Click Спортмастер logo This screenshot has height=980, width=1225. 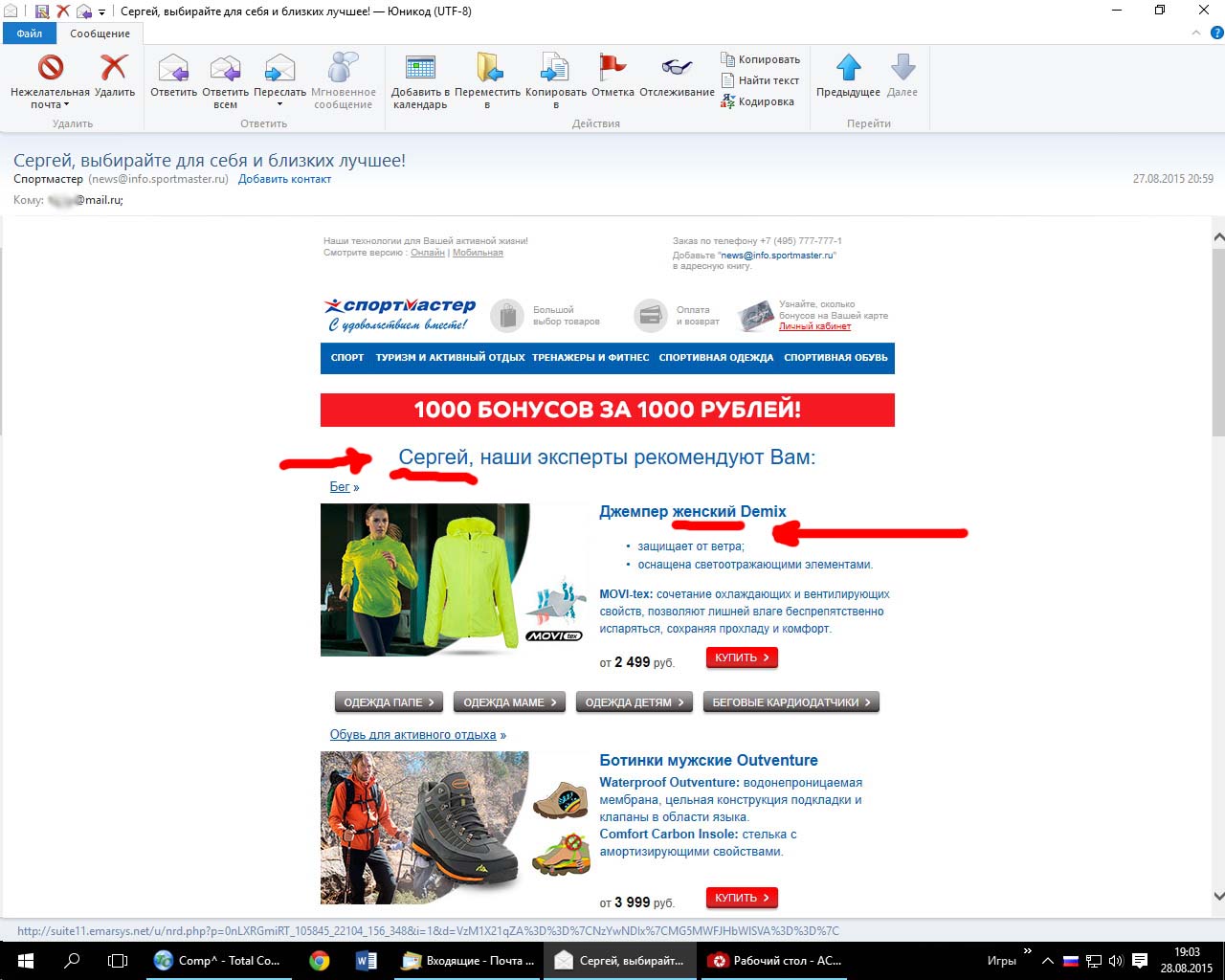(399, 315)
